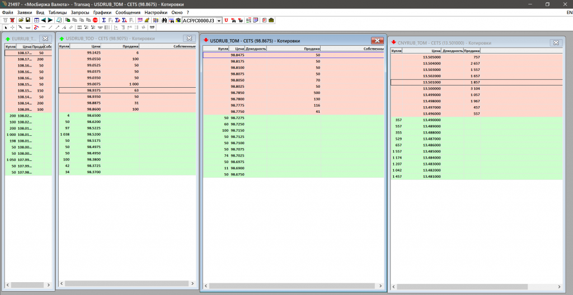Click the notepad document toolbar icon

pos(58,20)
